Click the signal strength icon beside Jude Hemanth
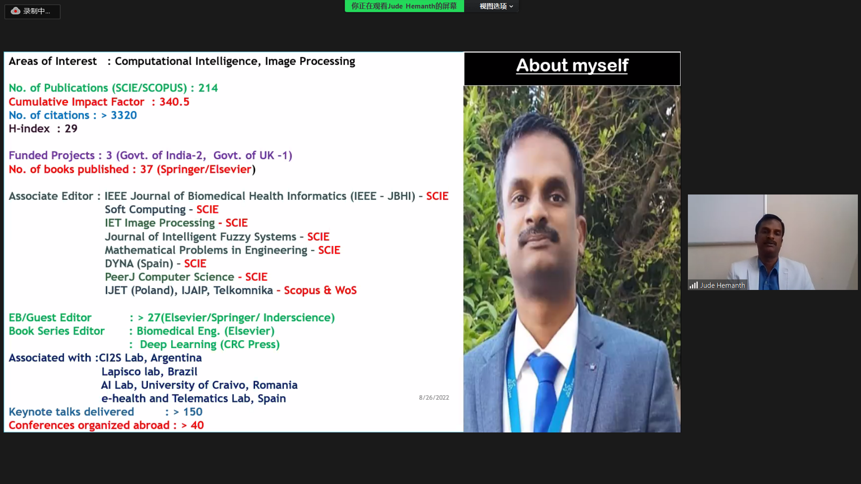Image resolution: width=861 pixels, height=484 pixels. (x=694, y=285)
